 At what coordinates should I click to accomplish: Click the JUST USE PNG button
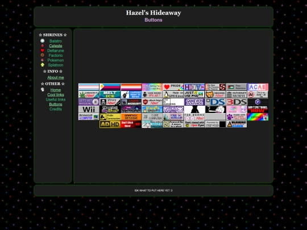194,94
